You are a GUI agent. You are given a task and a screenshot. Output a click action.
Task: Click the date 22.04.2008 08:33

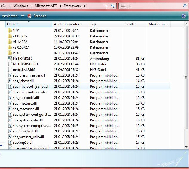[x=66, y=36]
